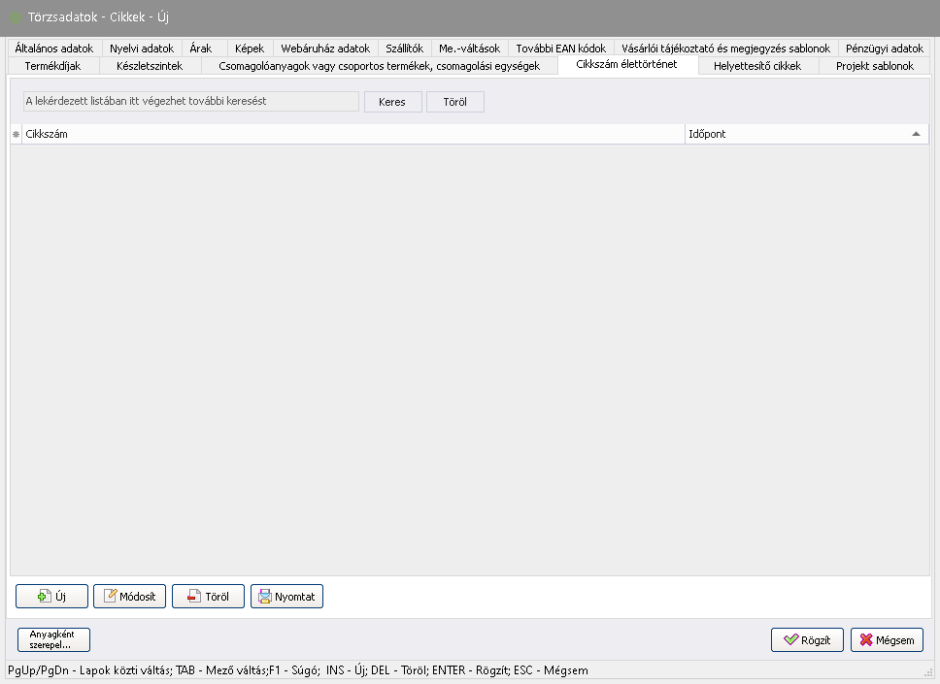Click the Töröl button next to Keres
940x684 pixels.
[x=454, y=102]
